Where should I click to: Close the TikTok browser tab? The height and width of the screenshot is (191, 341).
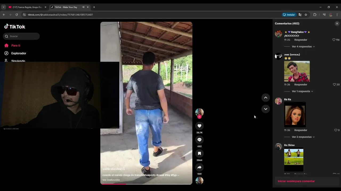(88, 7)
